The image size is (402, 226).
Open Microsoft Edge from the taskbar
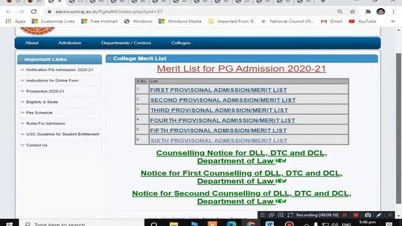[231, 223]
